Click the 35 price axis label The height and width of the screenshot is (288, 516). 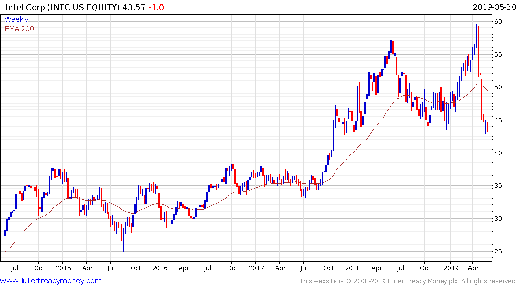(x=498, y=186)
